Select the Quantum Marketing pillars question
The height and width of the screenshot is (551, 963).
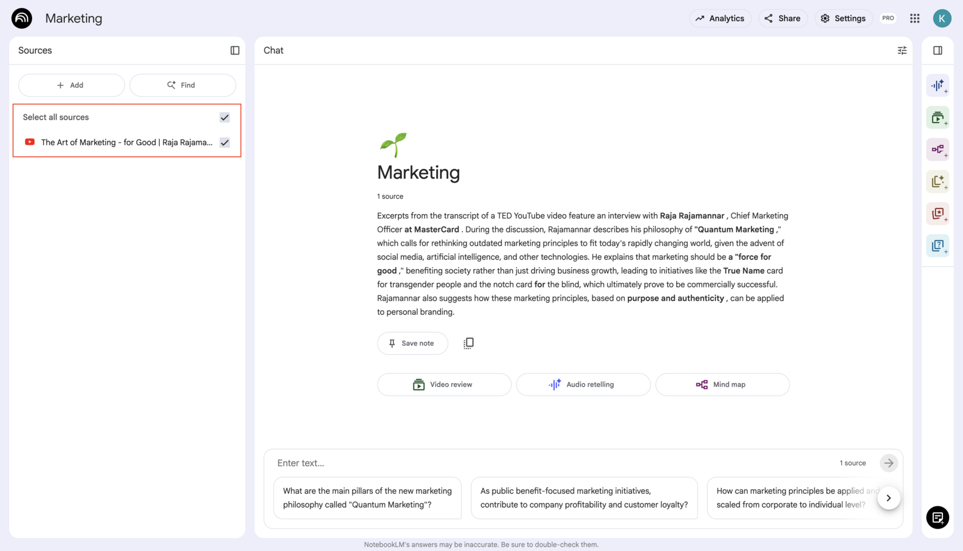367,498
